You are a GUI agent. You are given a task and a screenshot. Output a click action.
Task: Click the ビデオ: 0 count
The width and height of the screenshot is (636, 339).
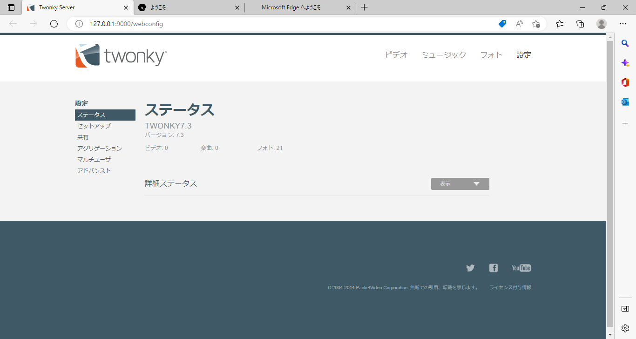(x=156, y=148)
